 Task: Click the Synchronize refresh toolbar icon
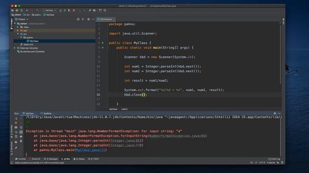21,11
